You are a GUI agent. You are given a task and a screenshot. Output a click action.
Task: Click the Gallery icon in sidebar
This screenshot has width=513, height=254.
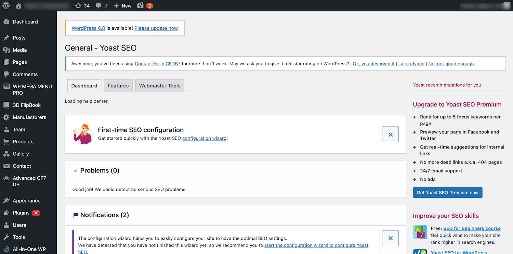tap(6, 154)
